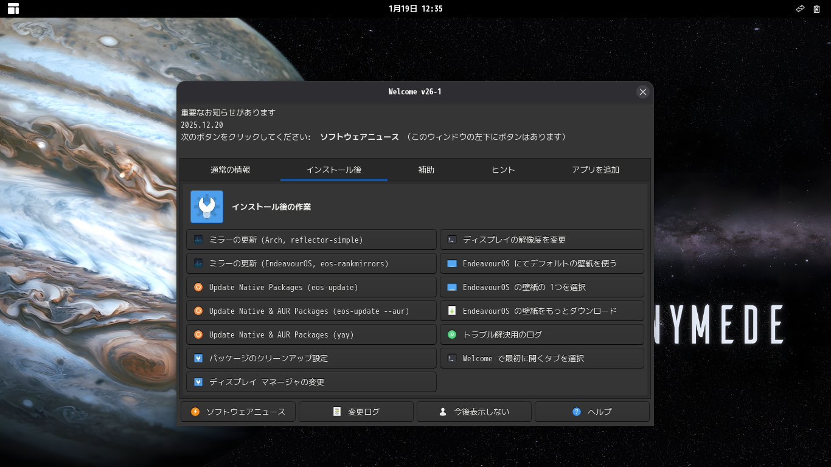Screen dimensions: 831x467
Task: Run ミラーの更新 (Arch, reflector-simple)
Action: click(311, 240)
